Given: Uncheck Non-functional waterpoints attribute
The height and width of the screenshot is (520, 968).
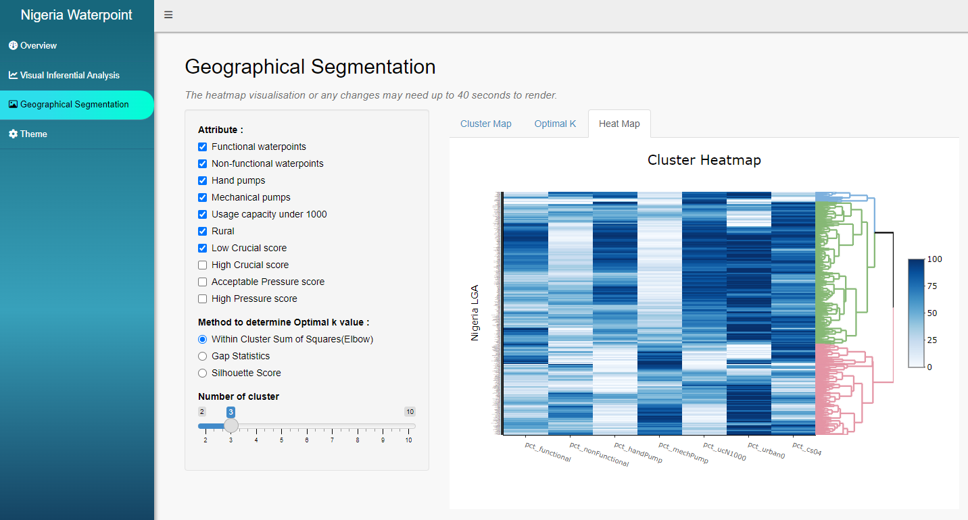Looking at the screenshot, I should [x=202, y=163].
